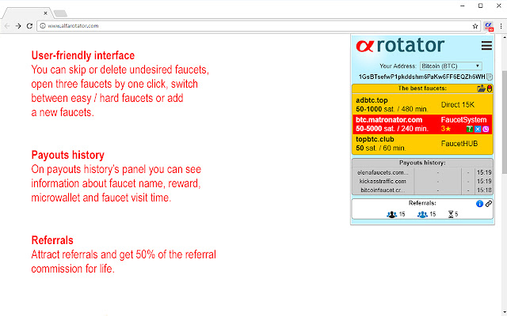Click the magenta clock icon on btc.matronator.com row
Viewport: 507px width, 316px height.
click(x=486, y=129)
